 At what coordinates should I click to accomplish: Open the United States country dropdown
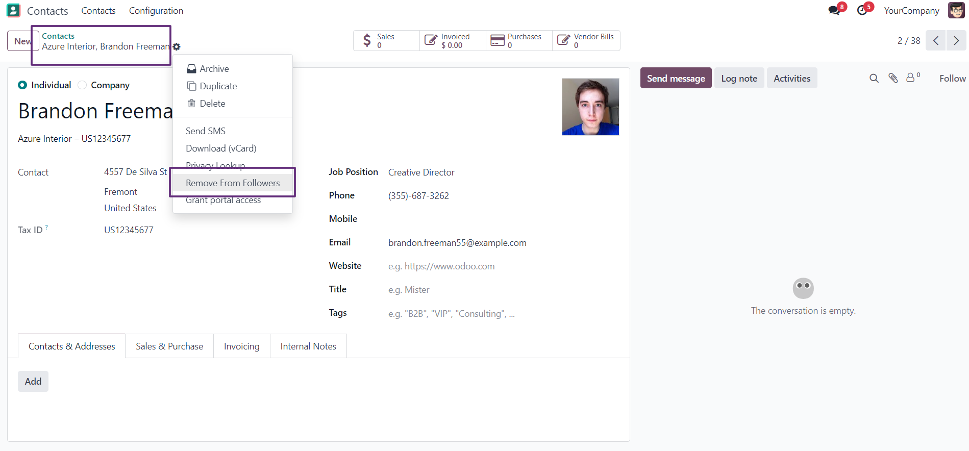tap(131, 208)
